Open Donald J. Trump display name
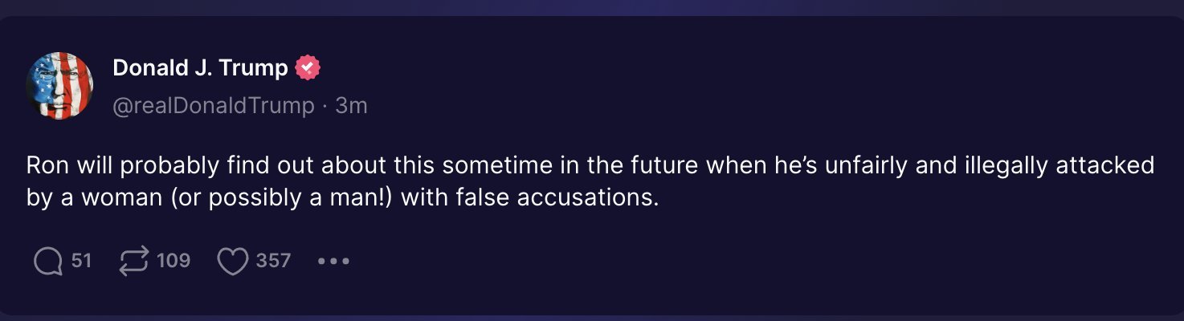1184x321 pixels. coord(200,68)
